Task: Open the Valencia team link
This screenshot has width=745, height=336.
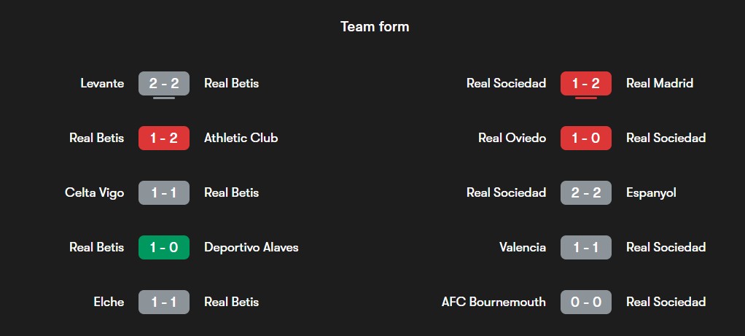Action: tap(523, 247)
